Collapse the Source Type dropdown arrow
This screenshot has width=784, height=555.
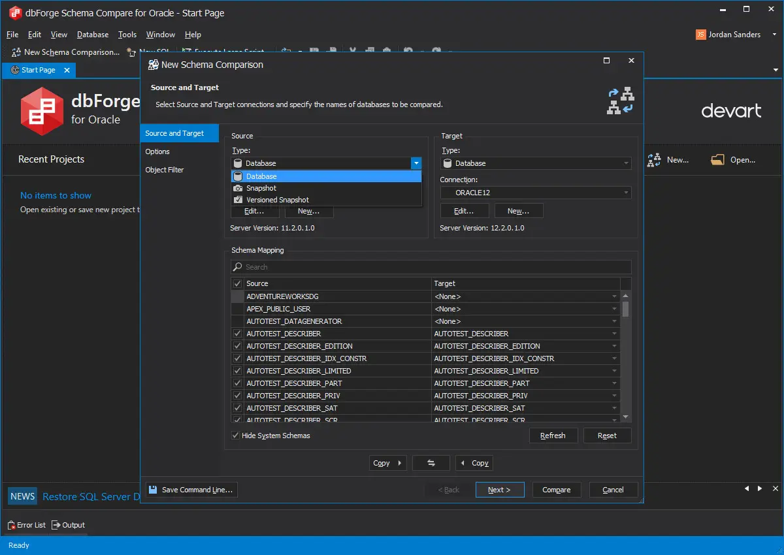tap(416, 163)
